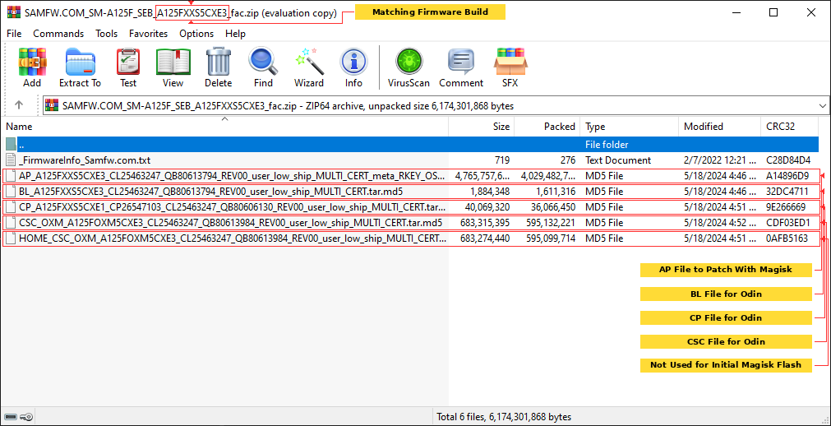Viewport: 831px width, 426px height.
Task: Click the Add toolbar icon
Action: (32, 68)
